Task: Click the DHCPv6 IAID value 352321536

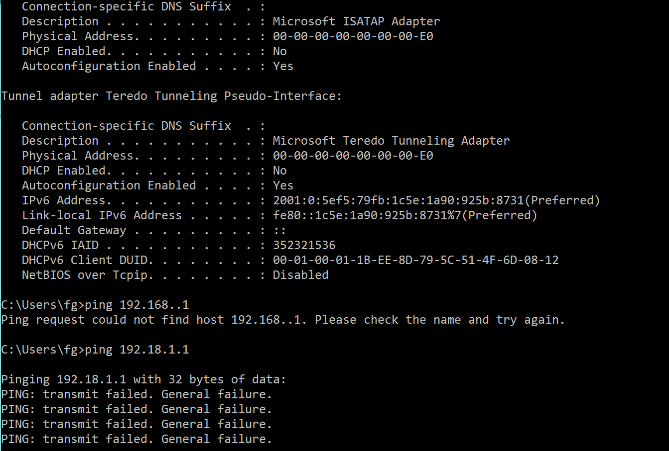Action: point(304,245)
